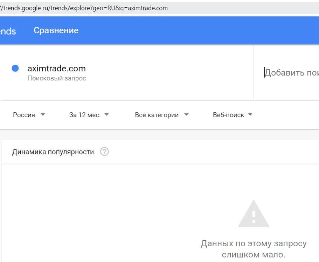Screen dimensions: 319x262
Task: Edit the aximtrade.com search term
Action: [x=56, y=68]
